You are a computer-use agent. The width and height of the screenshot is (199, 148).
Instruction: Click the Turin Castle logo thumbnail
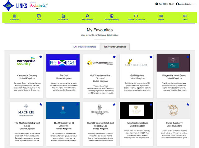137,110
